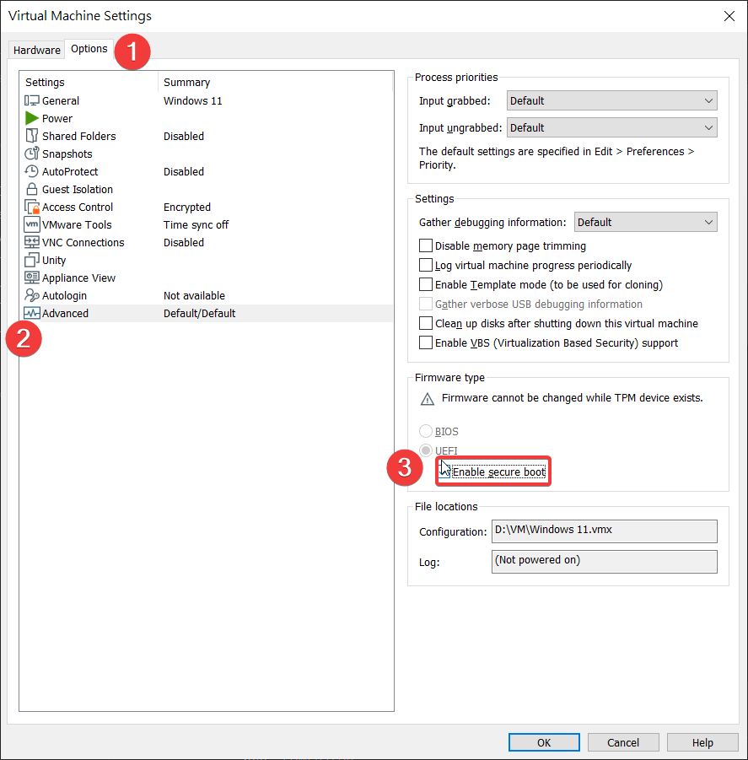Open Gather debugging information dropdown
748x760 pixels.
click(645, 223)
